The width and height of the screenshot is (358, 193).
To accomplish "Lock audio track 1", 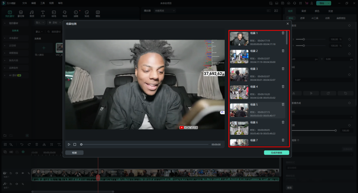I will (x=11, y=184).
